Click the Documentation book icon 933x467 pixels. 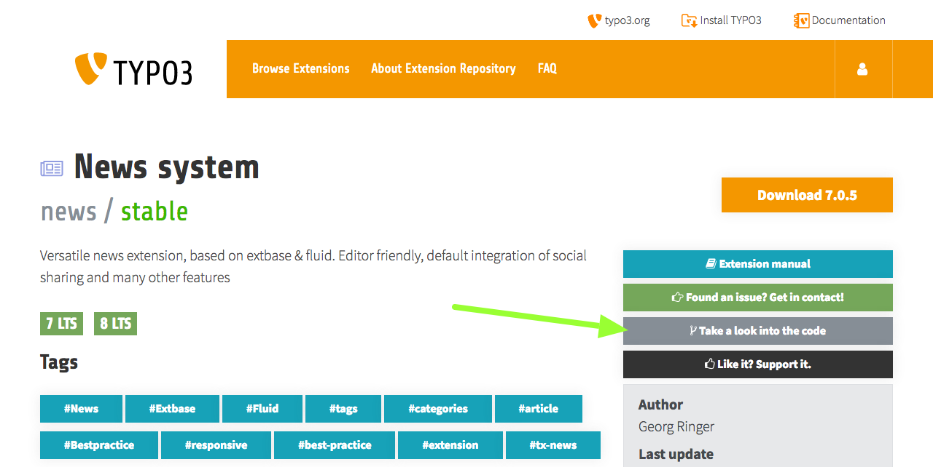[802, 20]
